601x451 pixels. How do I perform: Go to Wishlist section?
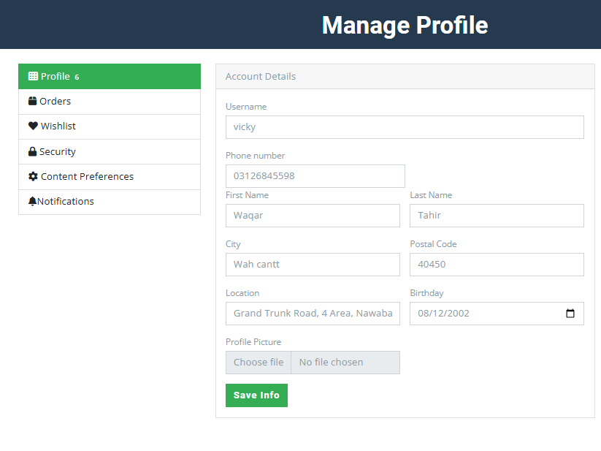(x=58, y=126)
